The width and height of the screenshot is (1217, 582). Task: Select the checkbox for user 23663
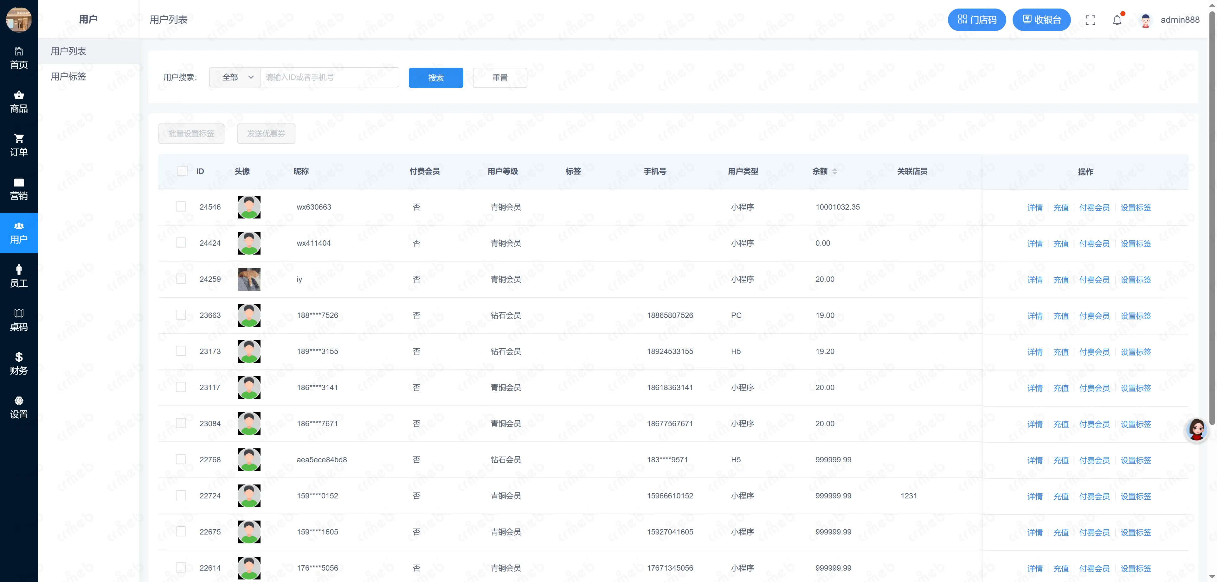click(181, 315)
